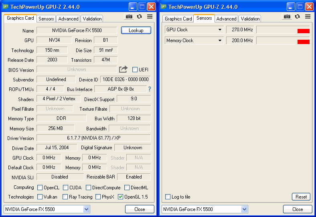This screenshot has width=316, height=217.
Task: Minimize the left GPU-Z window
Action: coord(133,7)
